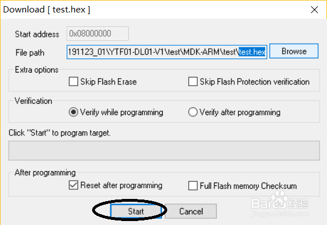Viewport: 327px width, 225px height.
Task: Click the empty programming progress bar
Action: pos(164,150)
